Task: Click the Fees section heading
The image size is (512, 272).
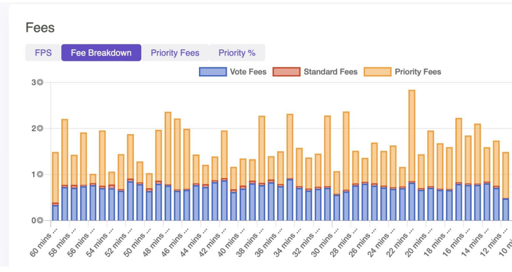Action: (40, 28)
